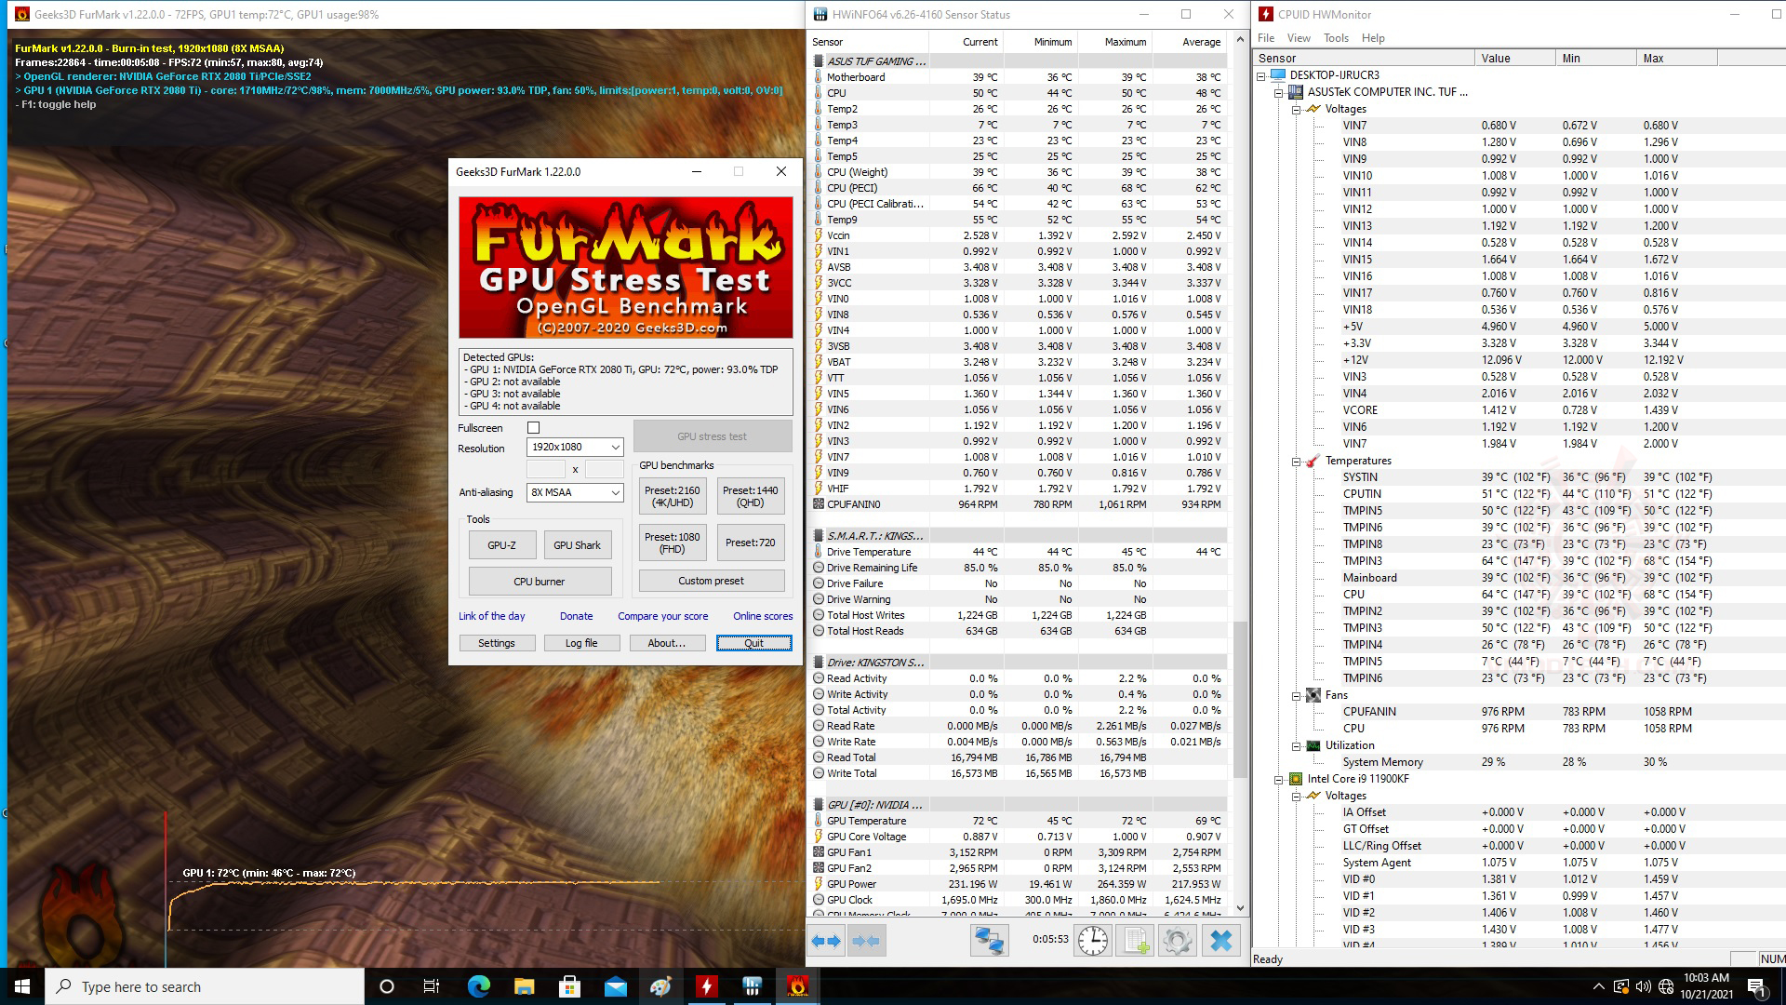Open the Resolution 1920x1080 dropdown

coord(575,448)
